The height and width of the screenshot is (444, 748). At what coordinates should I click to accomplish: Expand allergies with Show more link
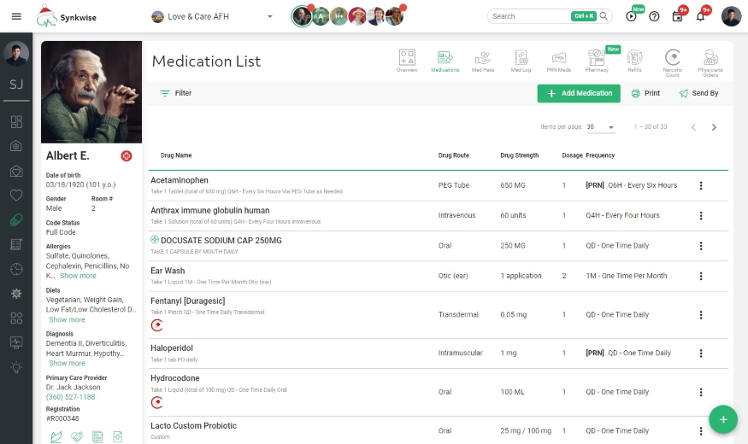78,276
